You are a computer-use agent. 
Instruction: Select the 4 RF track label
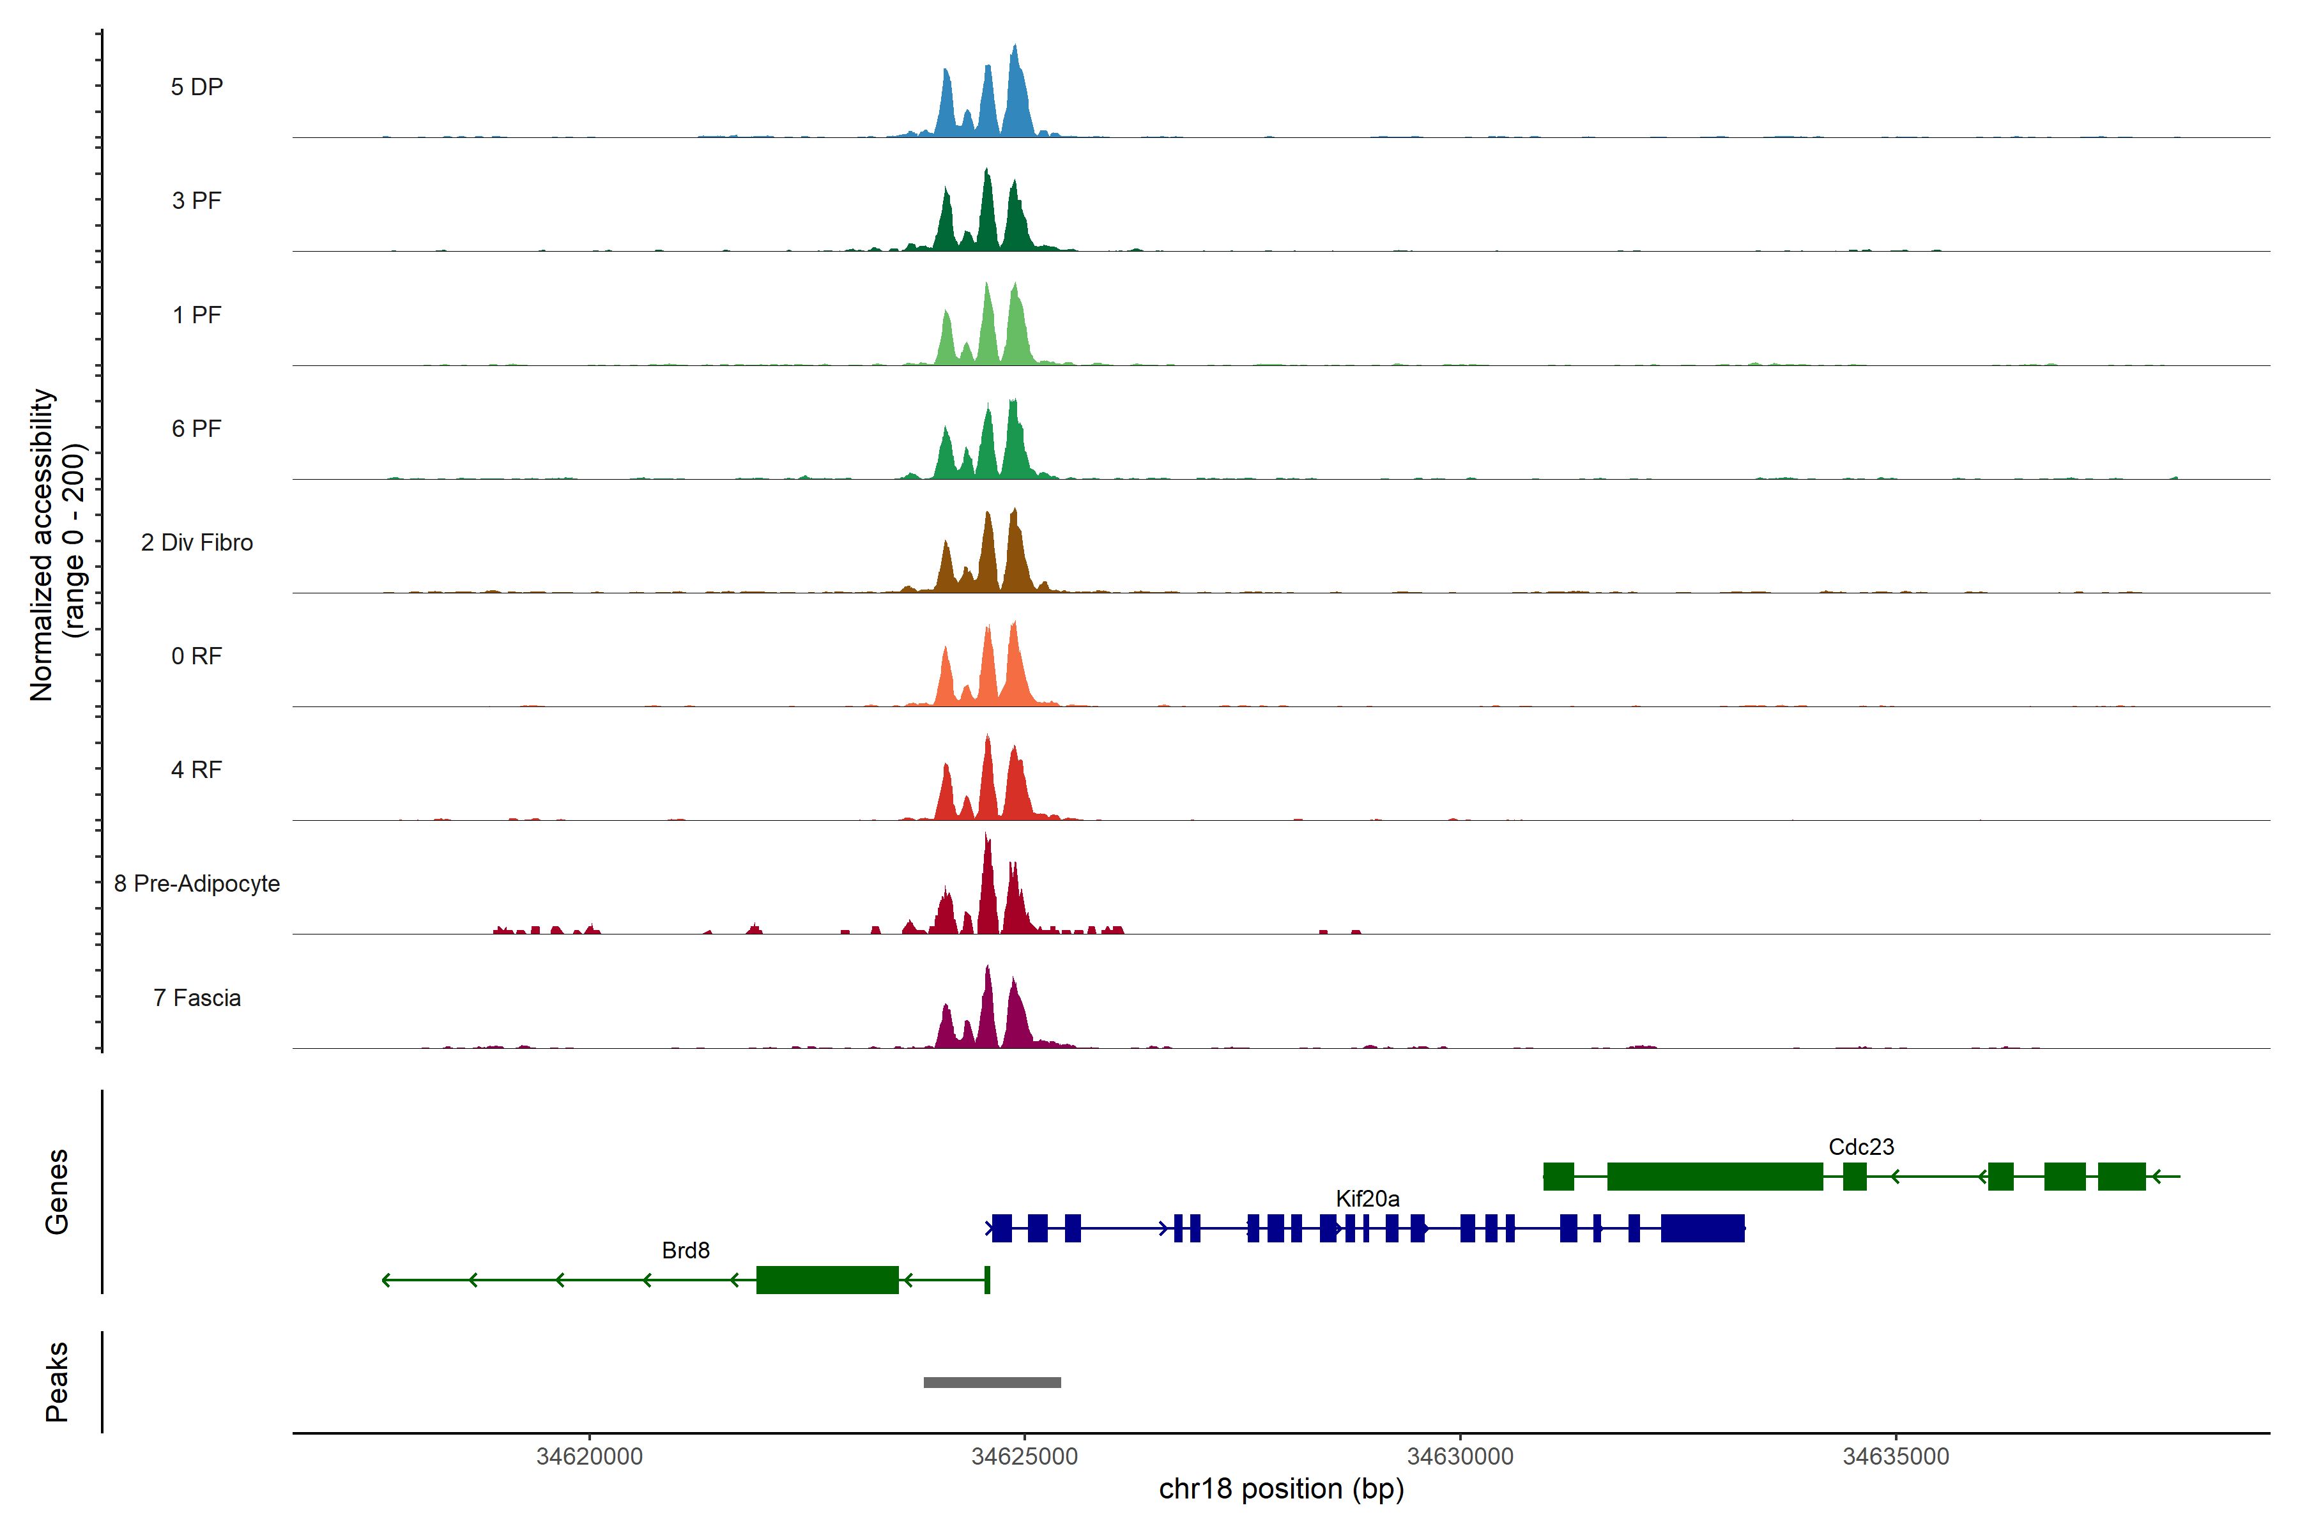pyautogui.click(x=197, y=770)
